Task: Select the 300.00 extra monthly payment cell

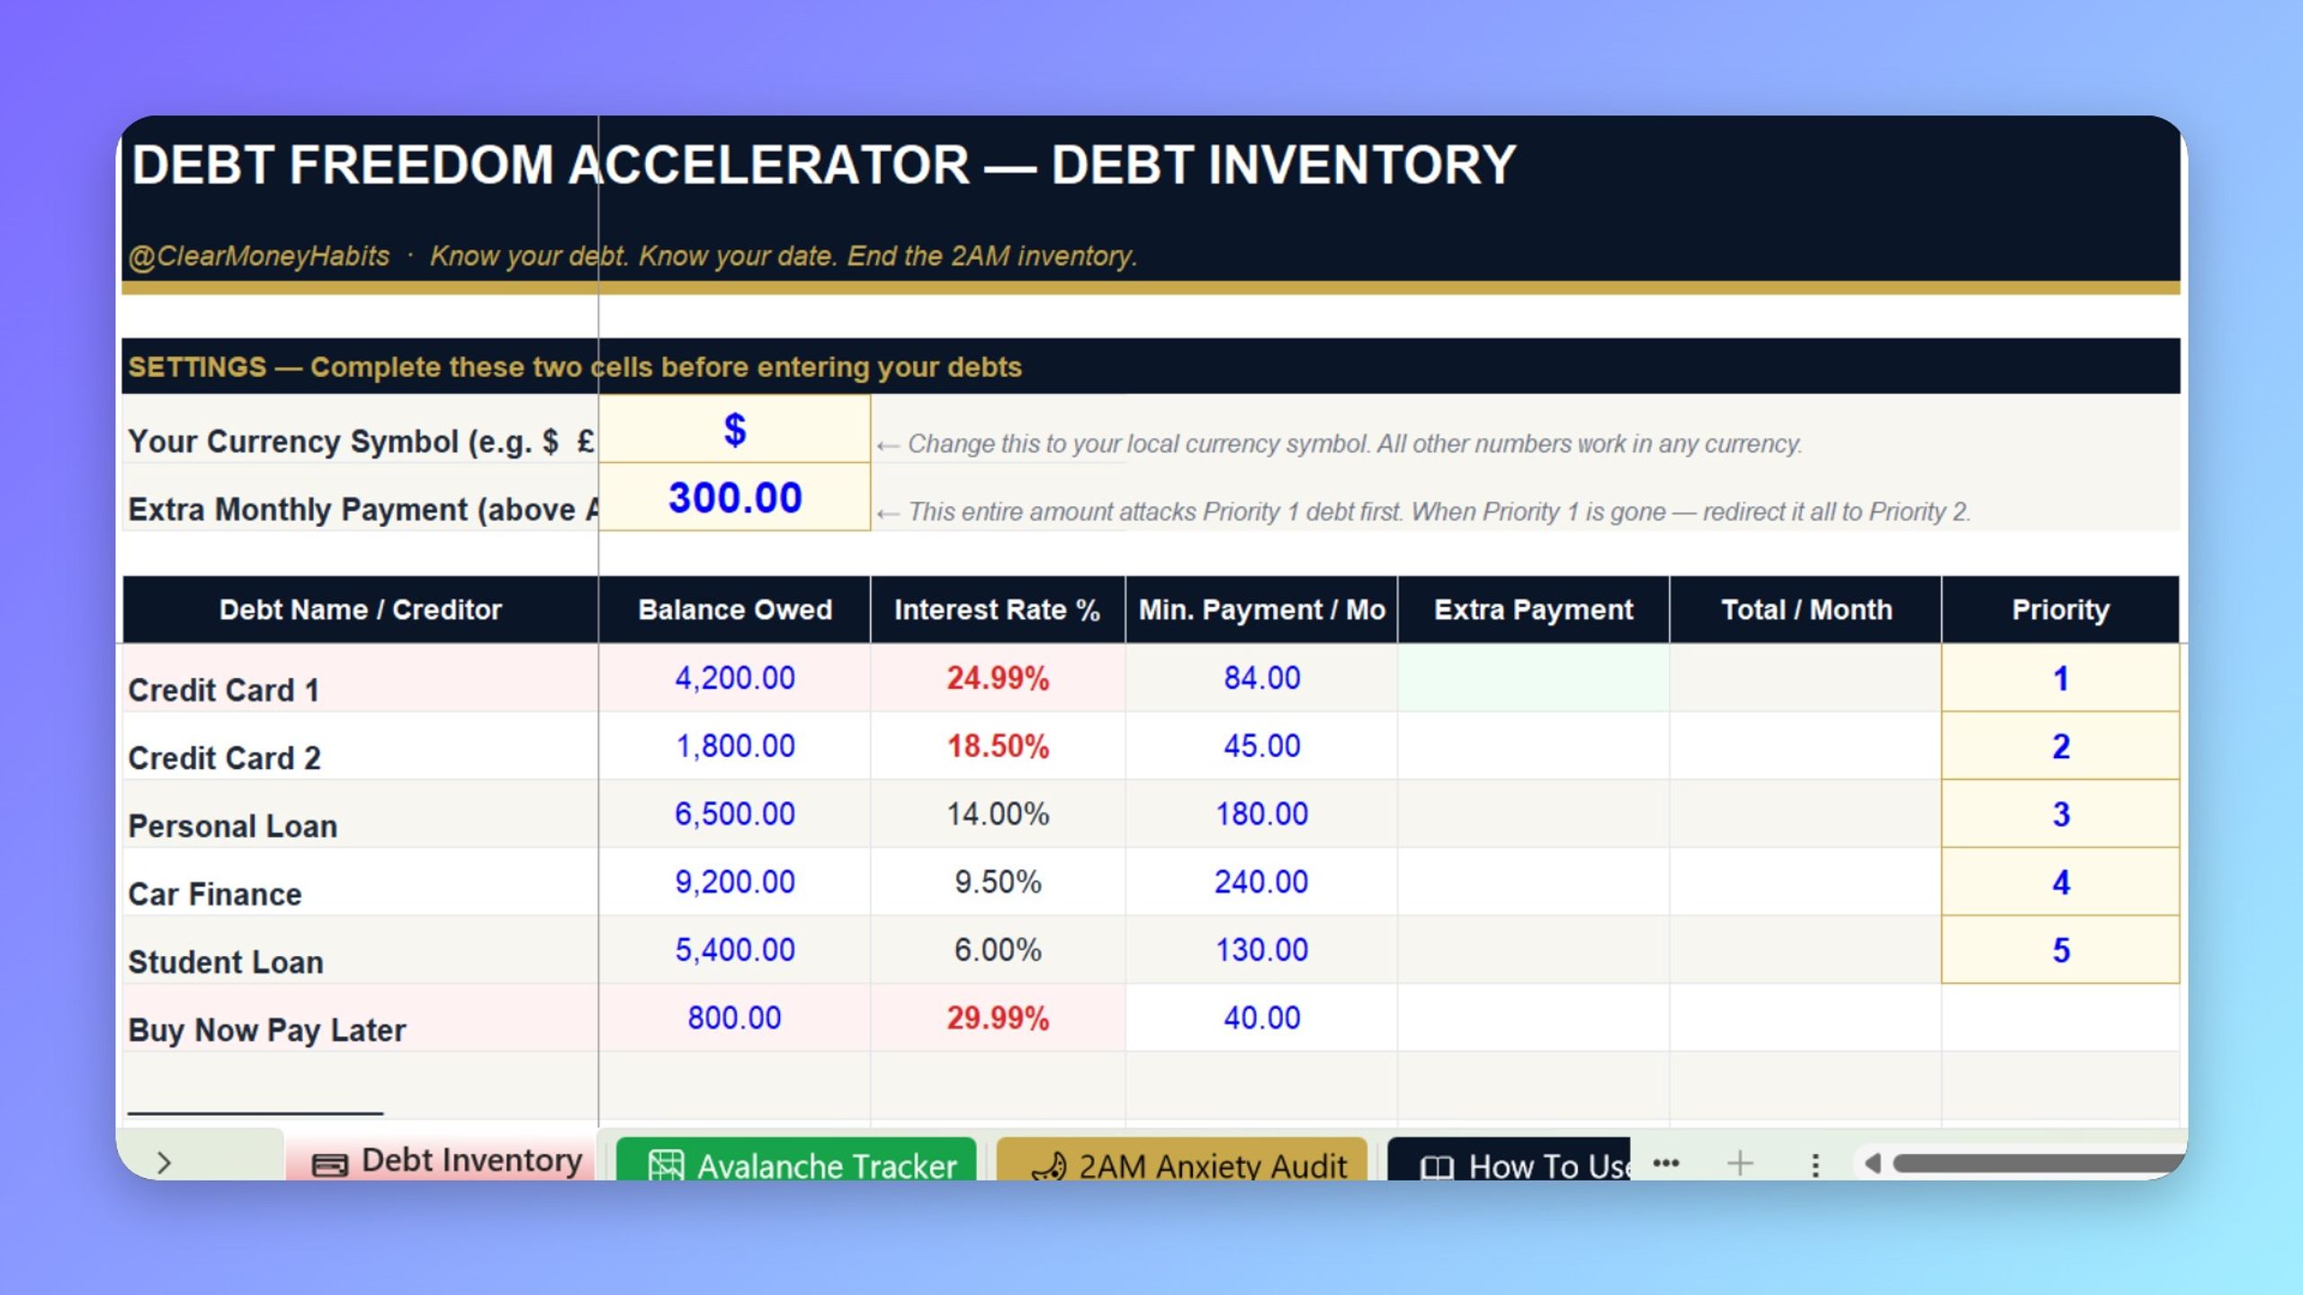Action: click(x=735, y=497)
